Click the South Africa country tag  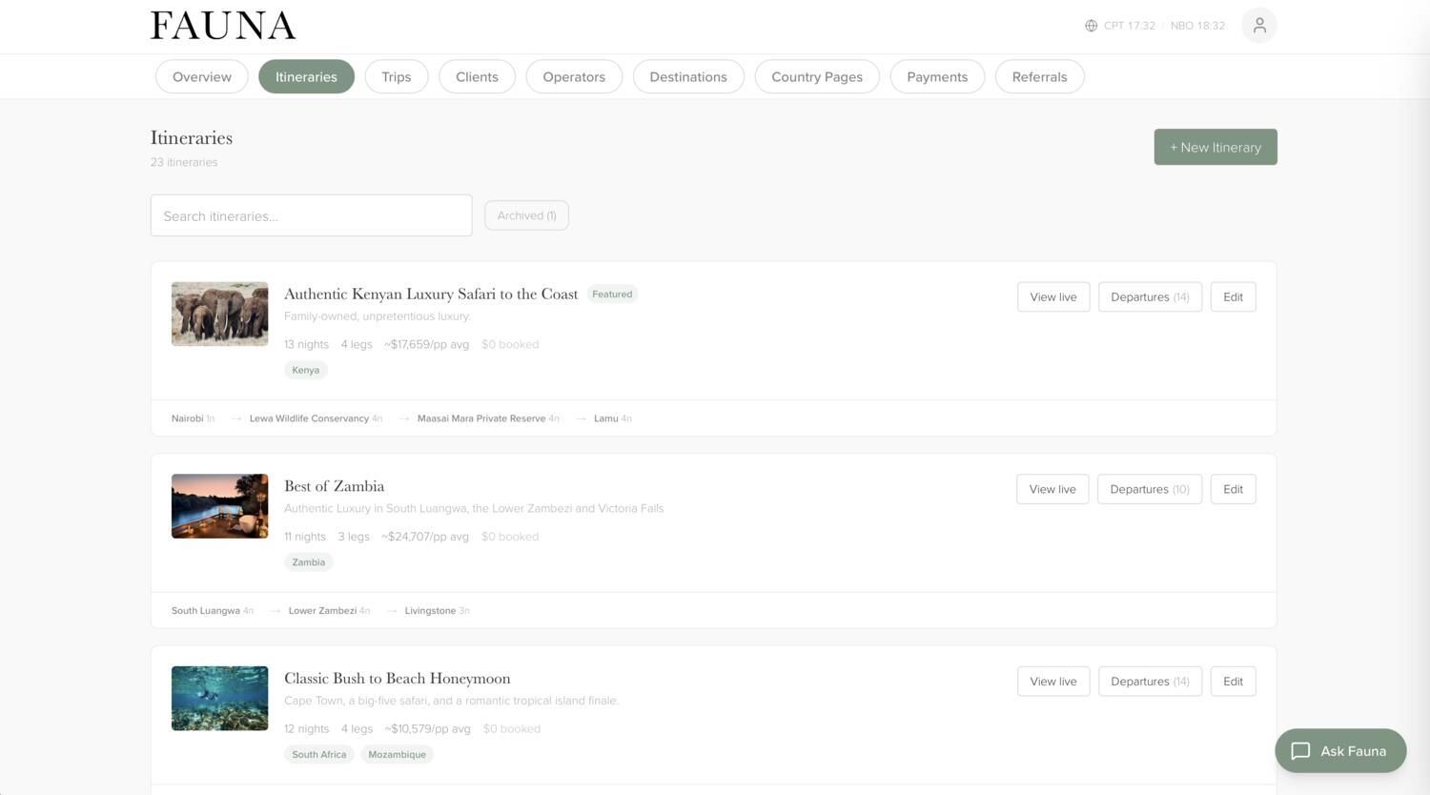click(x=319, y=754)
